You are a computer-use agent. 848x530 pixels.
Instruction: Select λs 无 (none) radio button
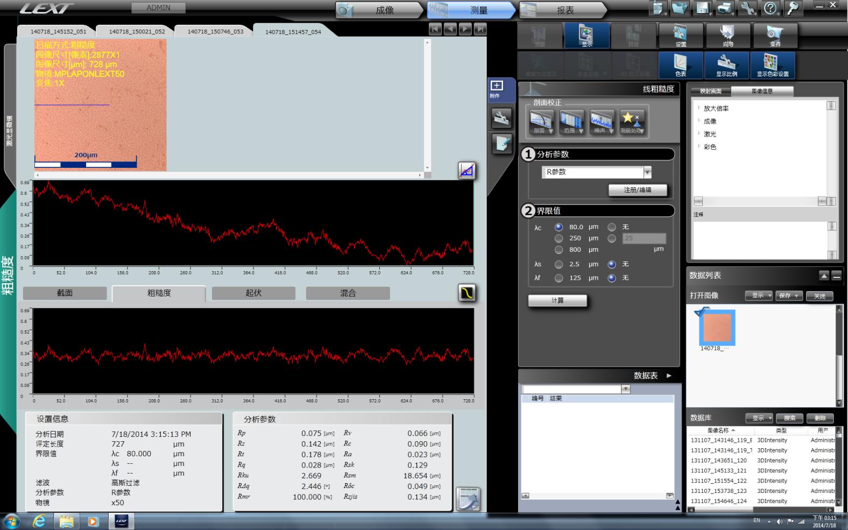(612, 264)
